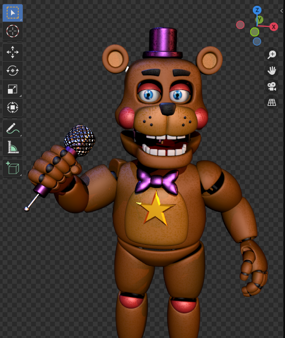Click the zoom magnifier viewport button
The height and width of the screenshot is (338, 285).
pos(272,55)
